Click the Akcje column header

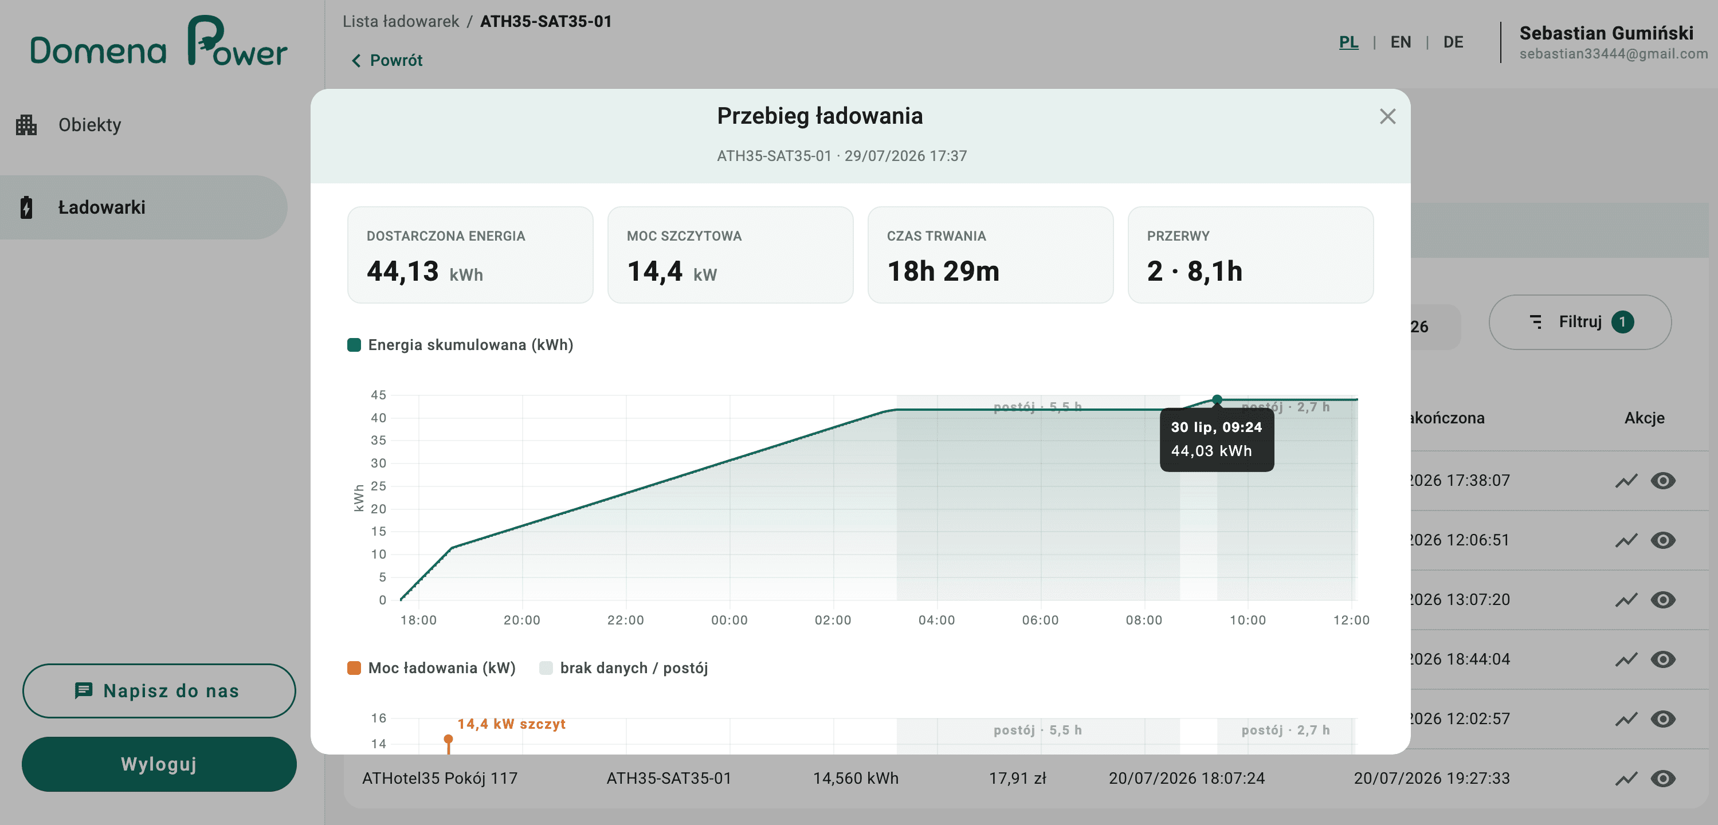click(x=1644, y=418)
